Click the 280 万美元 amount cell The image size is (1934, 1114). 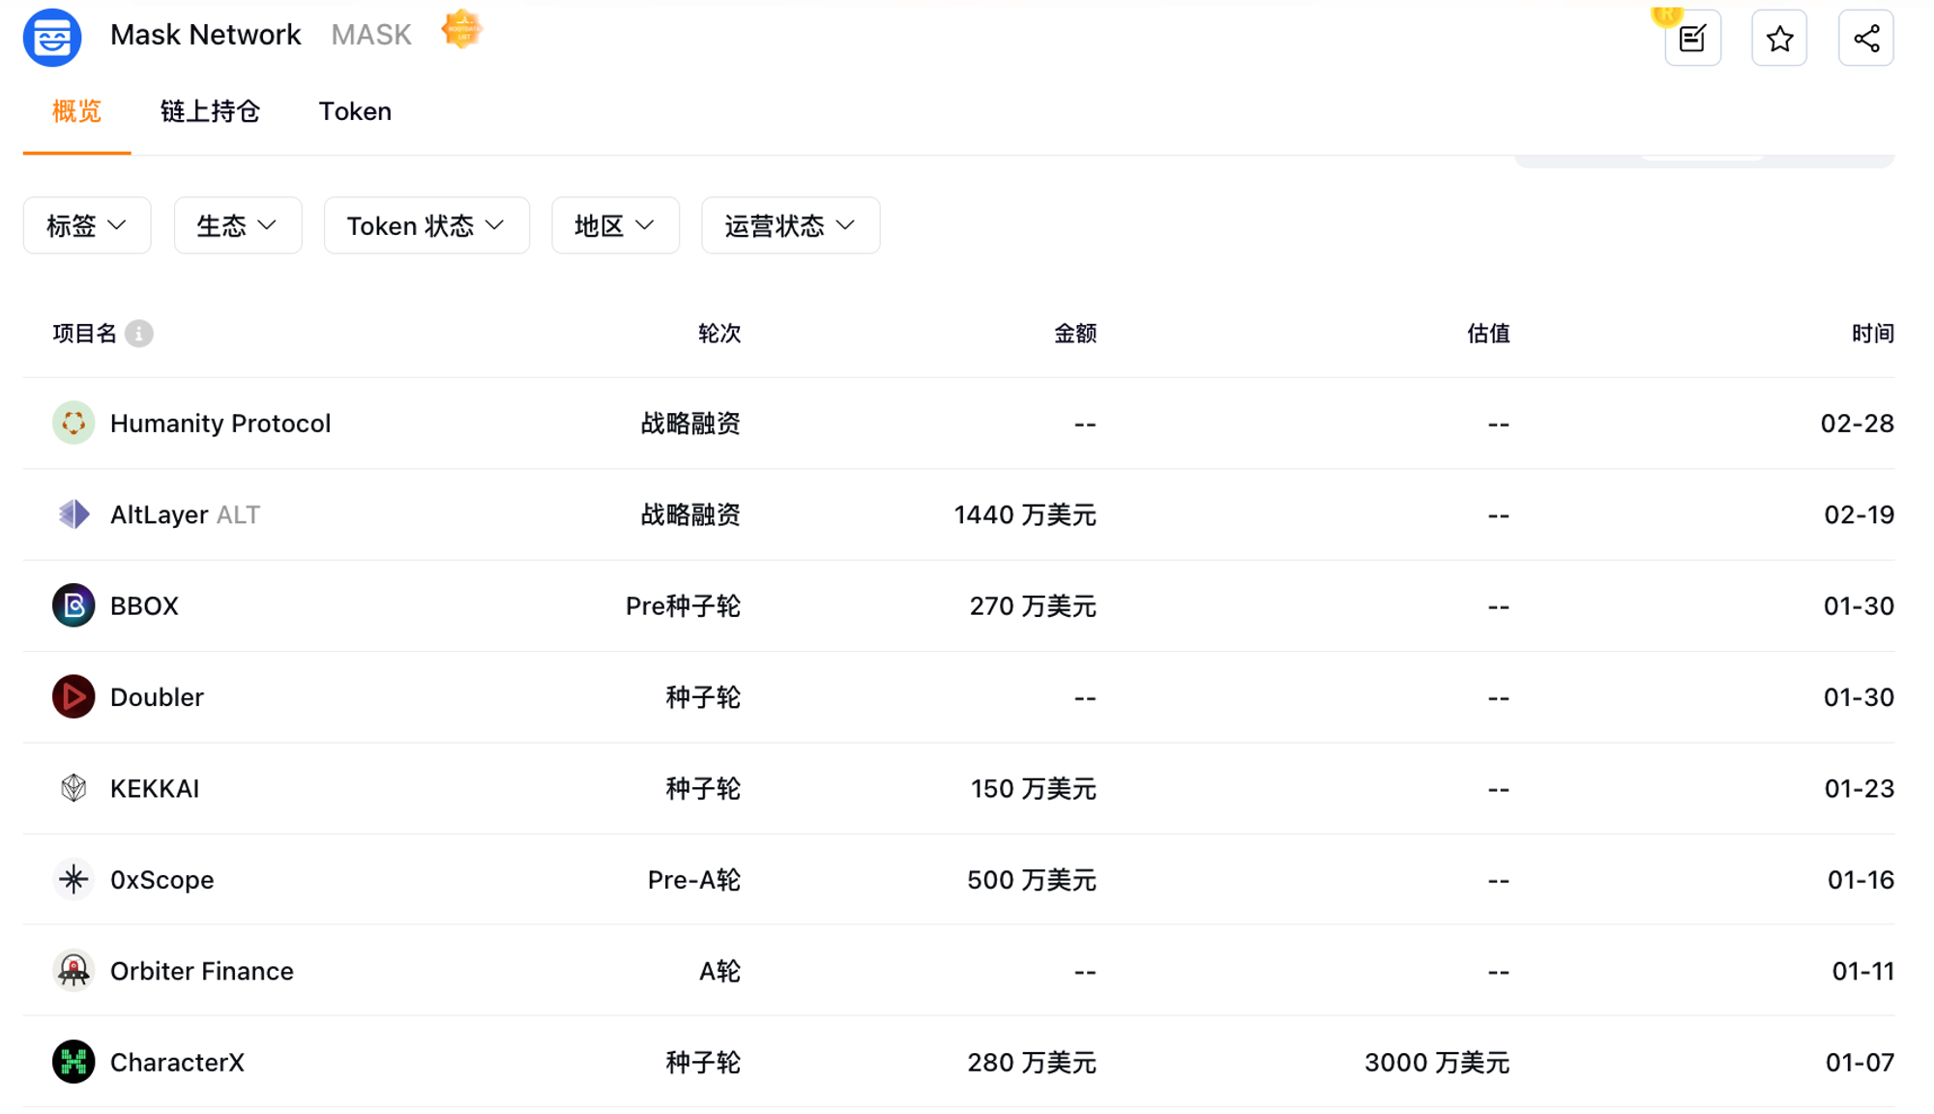coord(1032,1062)
